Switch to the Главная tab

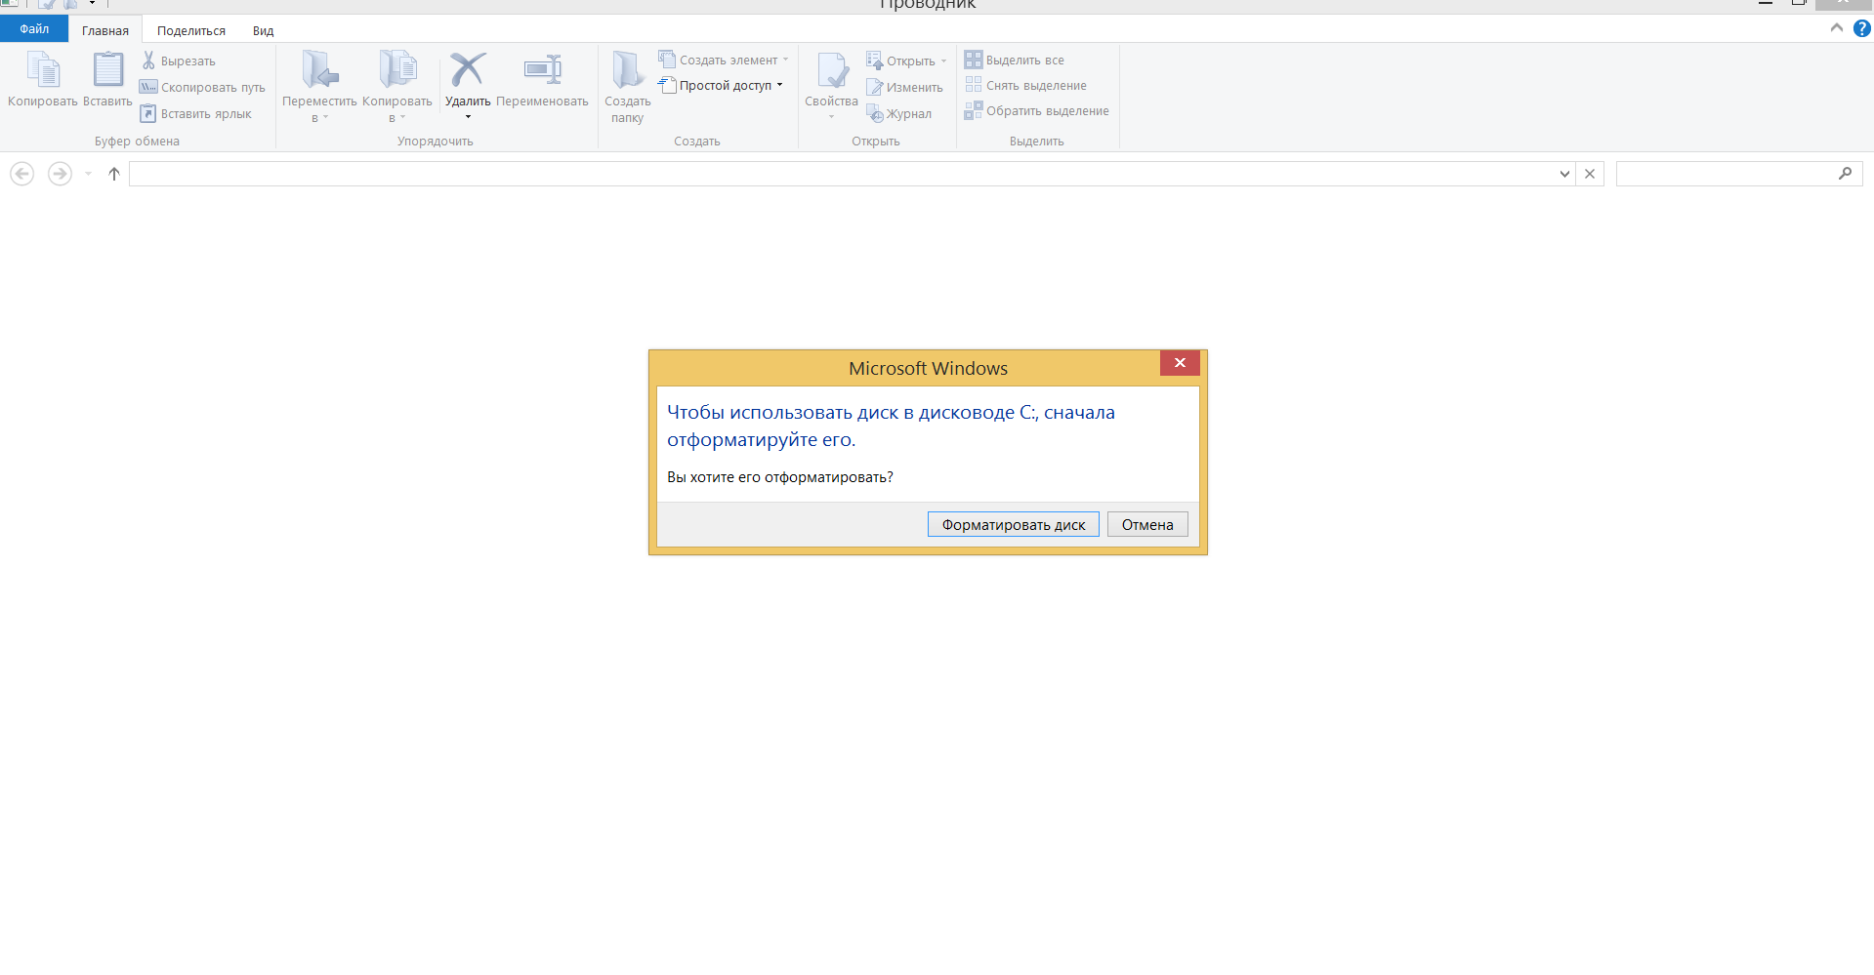click(105, 30)
